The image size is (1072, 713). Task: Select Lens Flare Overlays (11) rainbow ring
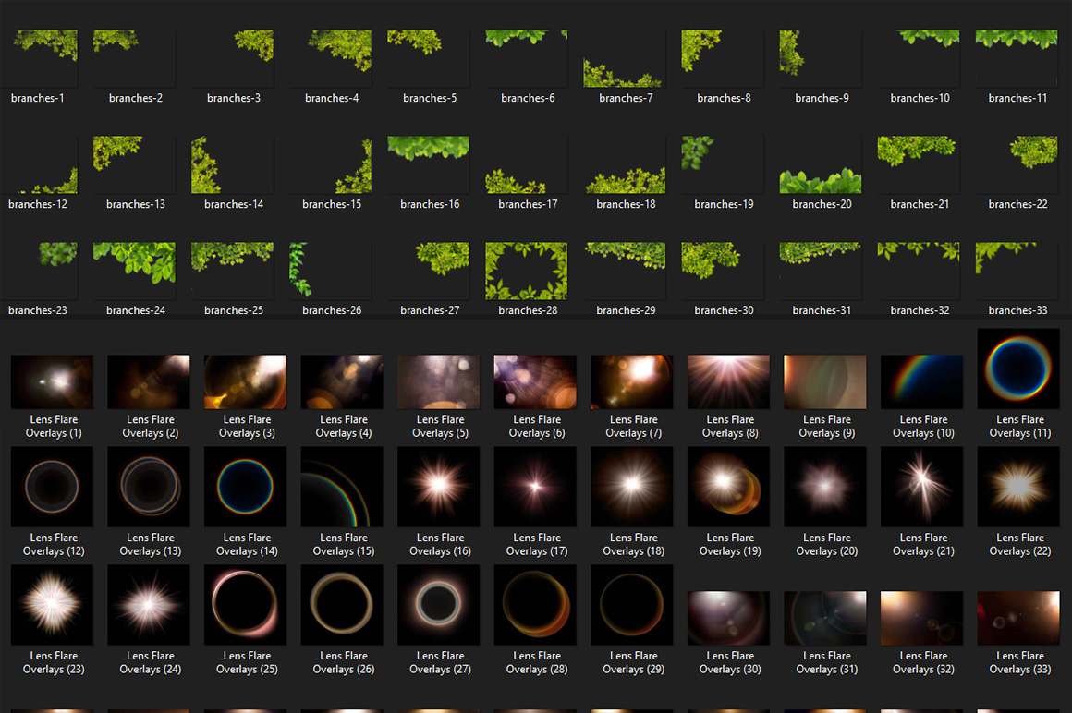(1018, 368)
